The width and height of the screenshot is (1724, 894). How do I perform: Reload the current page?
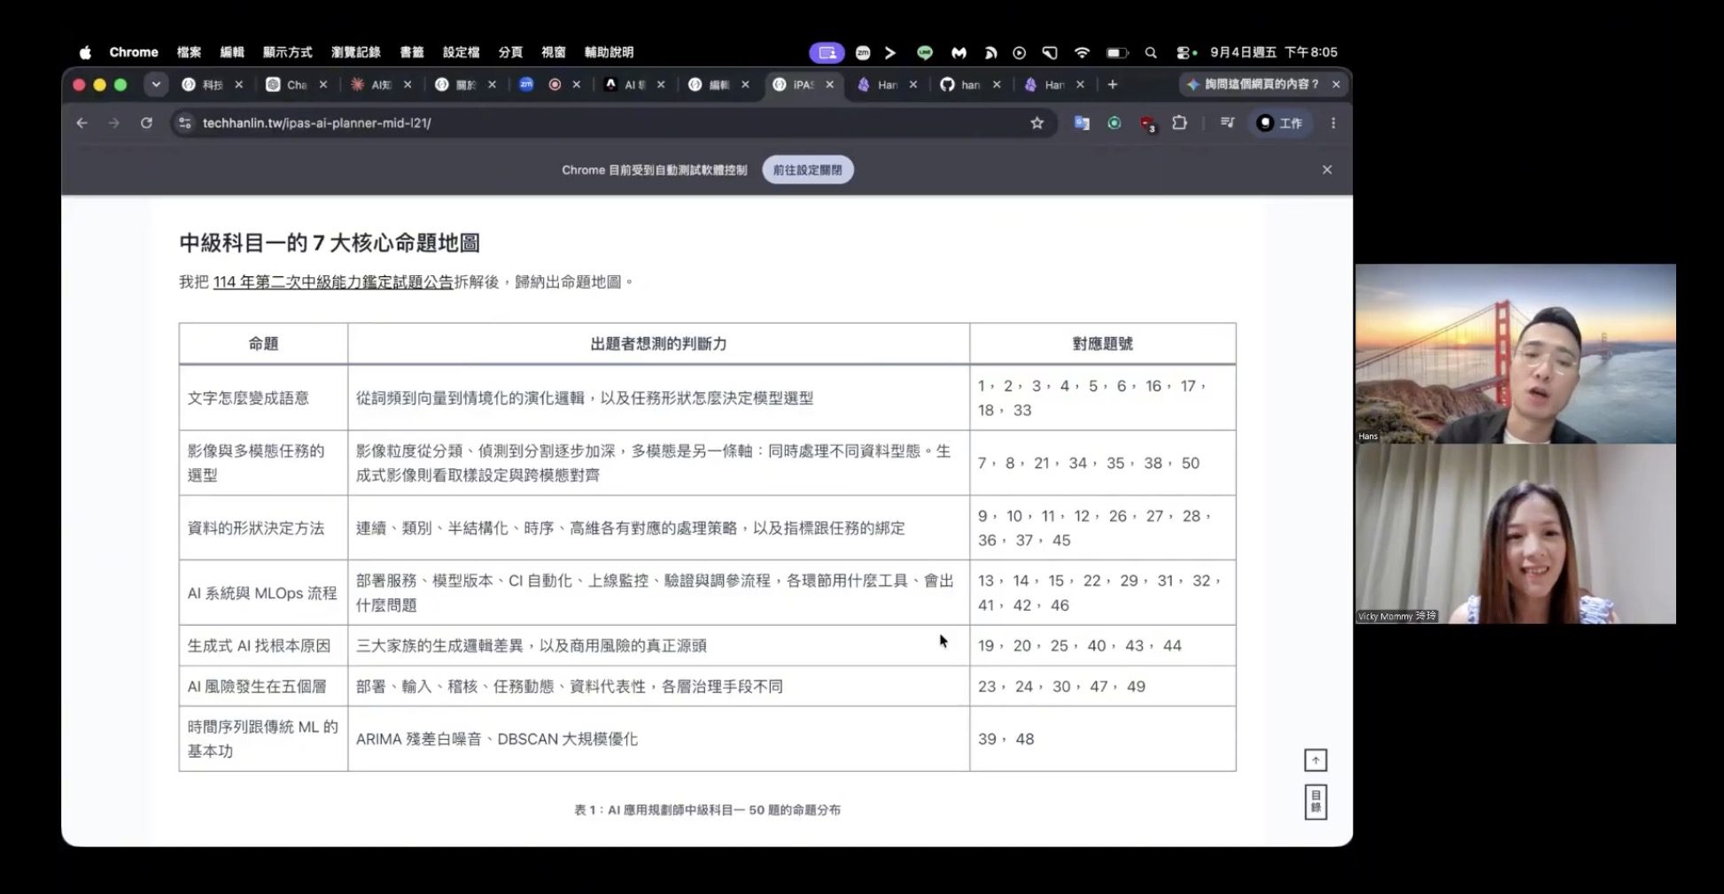[146, 123]
